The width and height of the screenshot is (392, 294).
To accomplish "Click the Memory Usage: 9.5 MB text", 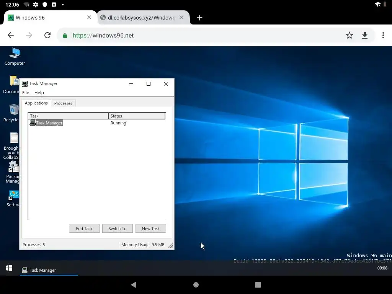I will (x=143, y=245).
